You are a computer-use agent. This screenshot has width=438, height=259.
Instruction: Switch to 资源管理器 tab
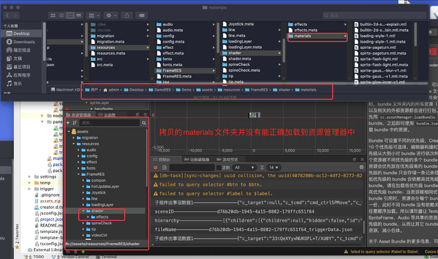(x=79, y=115)
